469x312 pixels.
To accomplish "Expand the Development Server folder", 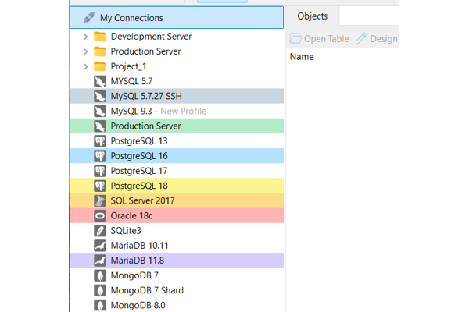I will 86,37.
